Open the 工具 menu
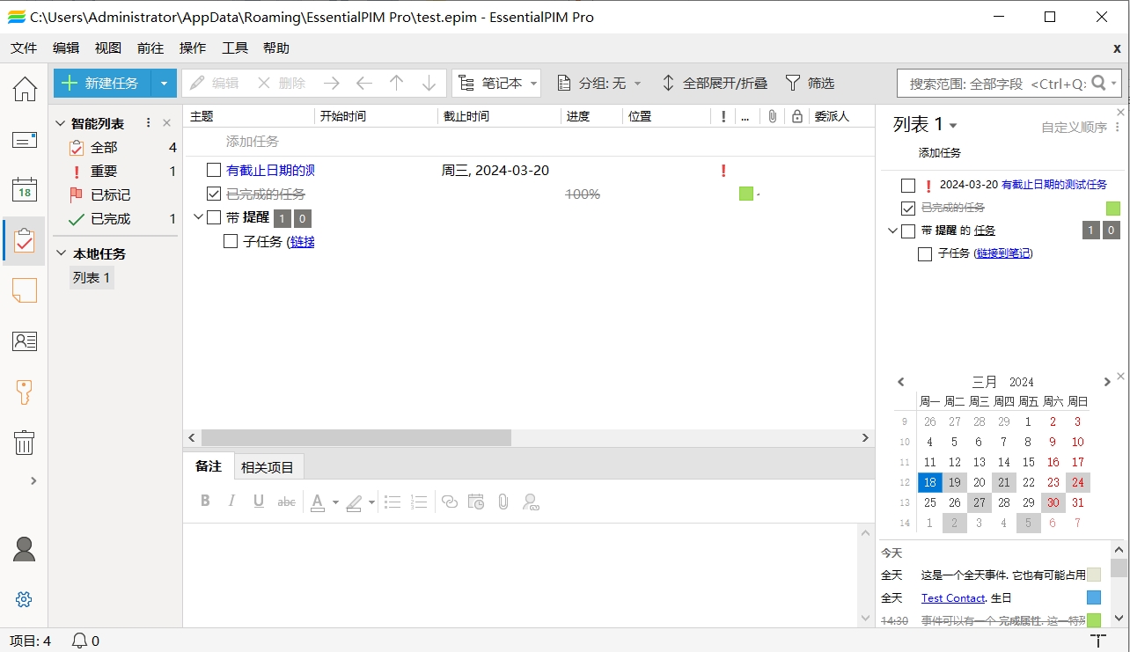This screenshot has height=652, width=1130. point(235,48)
